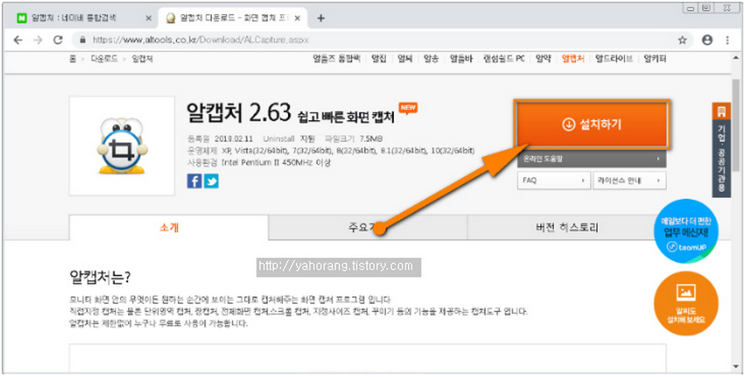
Task: Click the 파일크기 7.5MB text
Action: click(353, 139)
